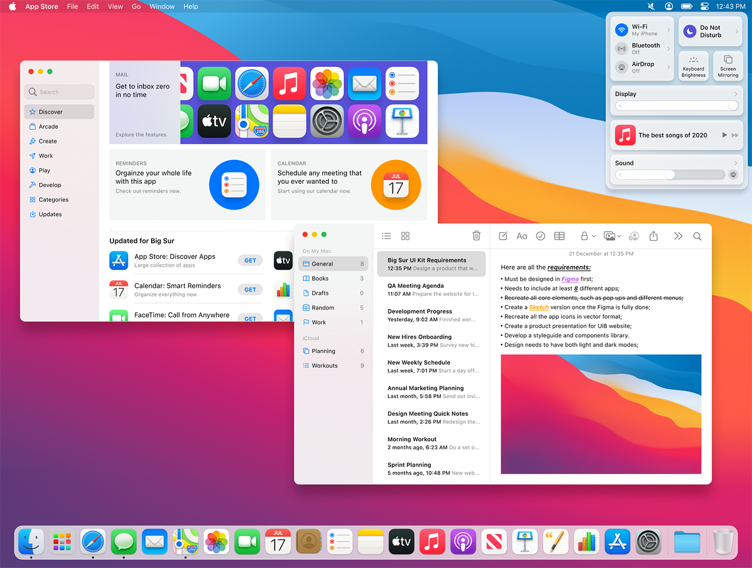This screenshot has height=568, width=752.
Task: Adjust the Sound volume slider
Action: click(x=670, y=174)
